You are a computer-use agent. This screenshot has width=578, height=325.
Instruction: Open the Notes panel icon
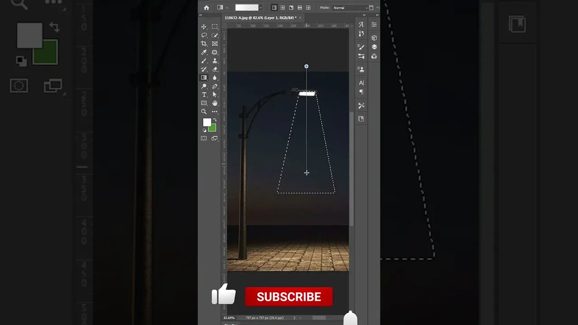[361, 119]
